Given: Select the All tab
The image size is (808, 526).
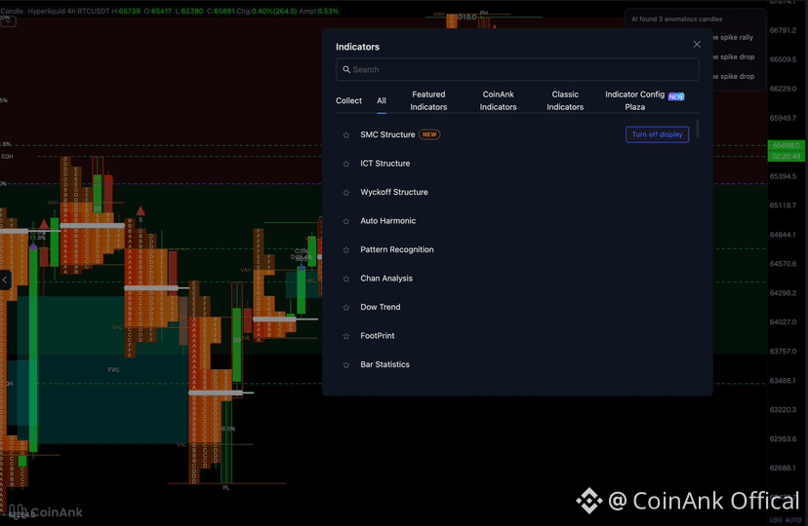Looking at the screenshot, I should (x=382, y=100).
